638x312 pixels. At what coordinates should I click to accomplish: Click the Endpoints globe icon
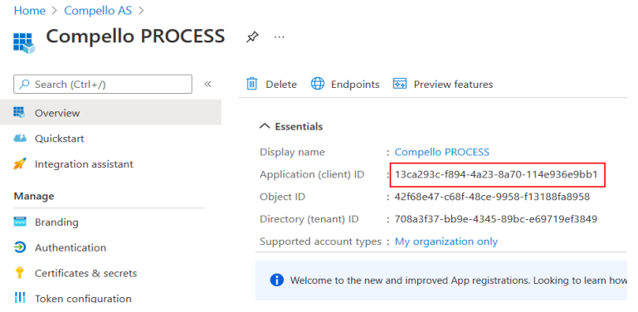click(x=318, y=84)
